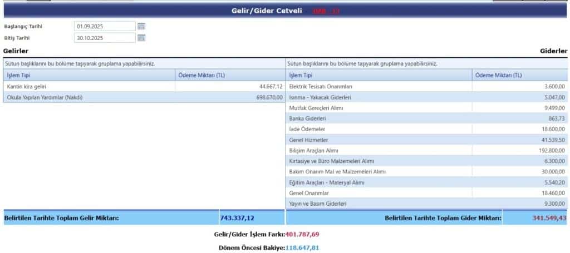This screenshot has width=570, height=253.
Task: Open the Bitiş Tarihi calendar picker
Action: (141, 38)
